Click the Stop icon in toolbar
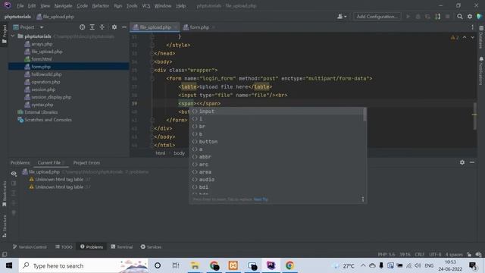Screen dimensions: 485x273 point(448,17)
